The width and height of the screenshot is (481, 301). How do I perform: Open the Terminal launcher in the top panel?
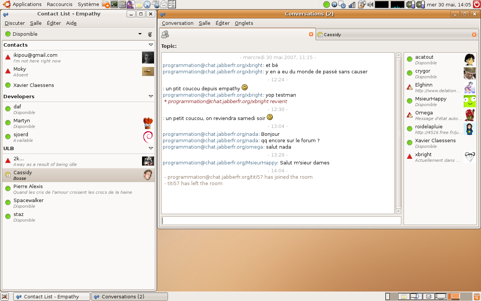tap(114, 4)
